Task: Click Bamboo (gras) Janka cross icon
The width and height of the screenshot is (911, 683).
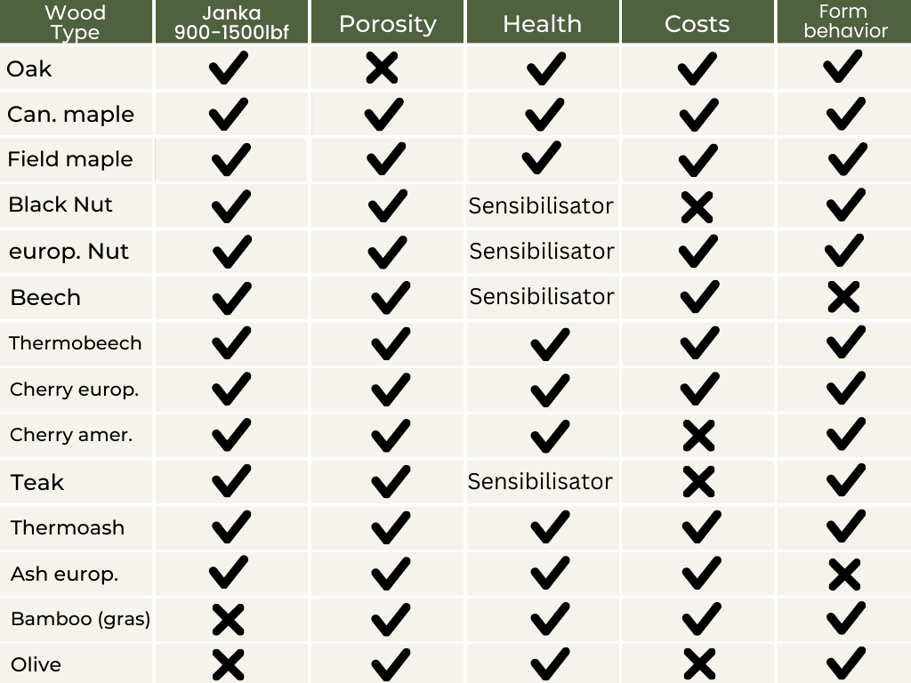Action: point(228,620)
